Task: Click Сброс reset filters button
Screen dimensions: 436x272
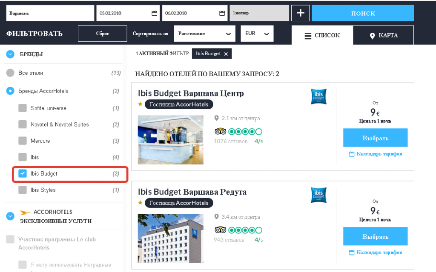Action: (103, 34)
